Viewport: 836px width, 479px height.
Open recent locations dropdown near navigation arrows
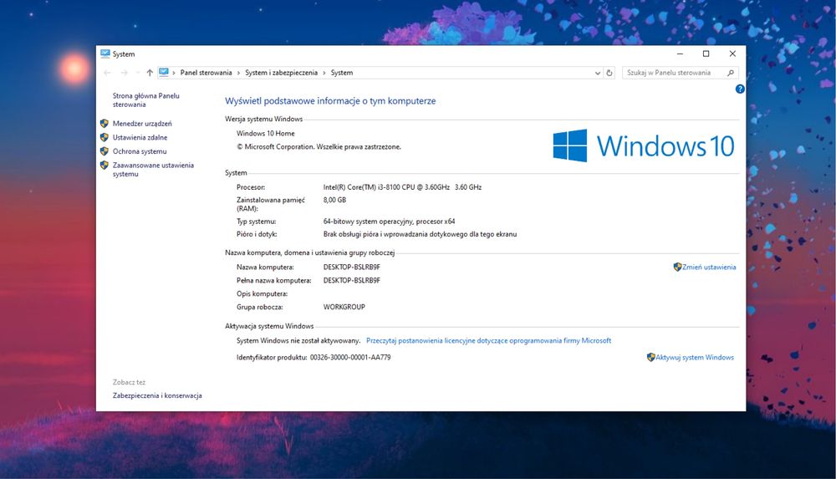click(x=138, y=73)
